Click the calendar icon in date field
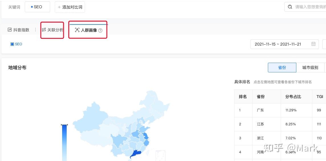326x161 pixels. click(x=313, y=44)
